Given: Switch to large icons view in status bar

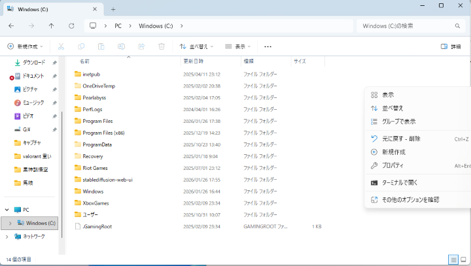Looking at the screenshot, I should tap(463, 259).
